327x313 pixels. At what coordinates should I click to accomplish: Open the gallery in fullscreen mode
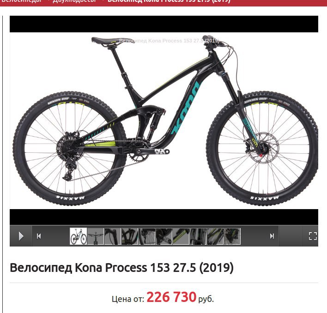pos(313,236)
